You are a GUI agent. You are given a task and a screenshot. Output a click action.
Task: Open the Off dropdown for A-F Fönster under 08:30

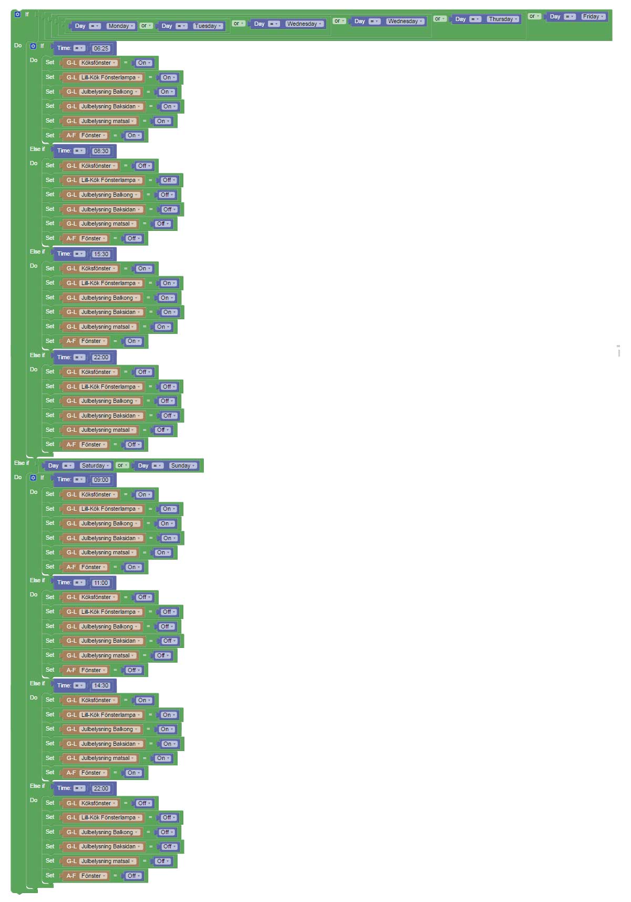[133, 238]
